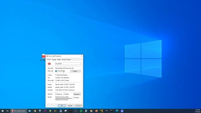Check the Unblock security checkbox

[74, 98]
